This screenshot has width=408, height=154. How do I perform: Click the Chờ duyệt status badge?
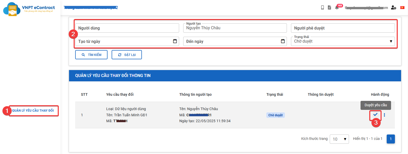[x=275, y=115]
